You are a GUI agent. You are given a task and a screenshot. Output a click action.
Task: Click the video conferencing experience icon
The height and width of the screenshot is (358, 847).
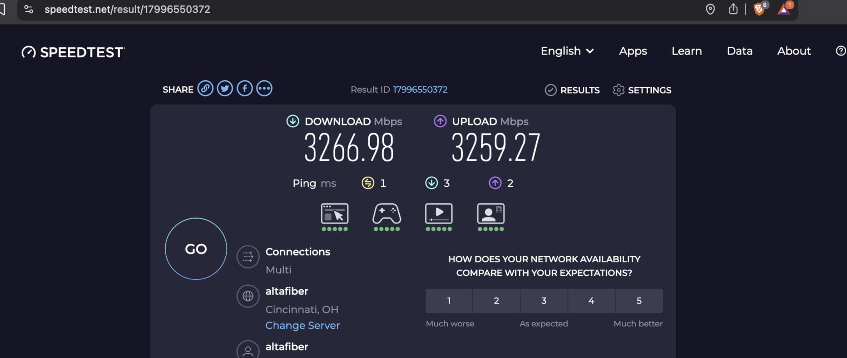click(x=491, y=213)
